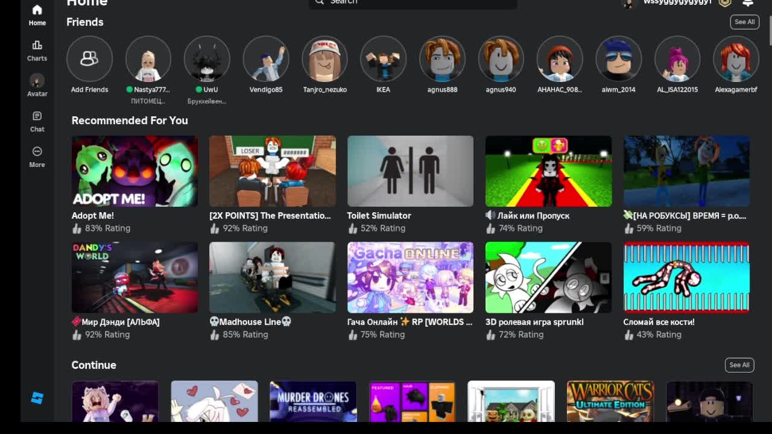Click Madhouse Line title link
772x434 pixels.
250,322
